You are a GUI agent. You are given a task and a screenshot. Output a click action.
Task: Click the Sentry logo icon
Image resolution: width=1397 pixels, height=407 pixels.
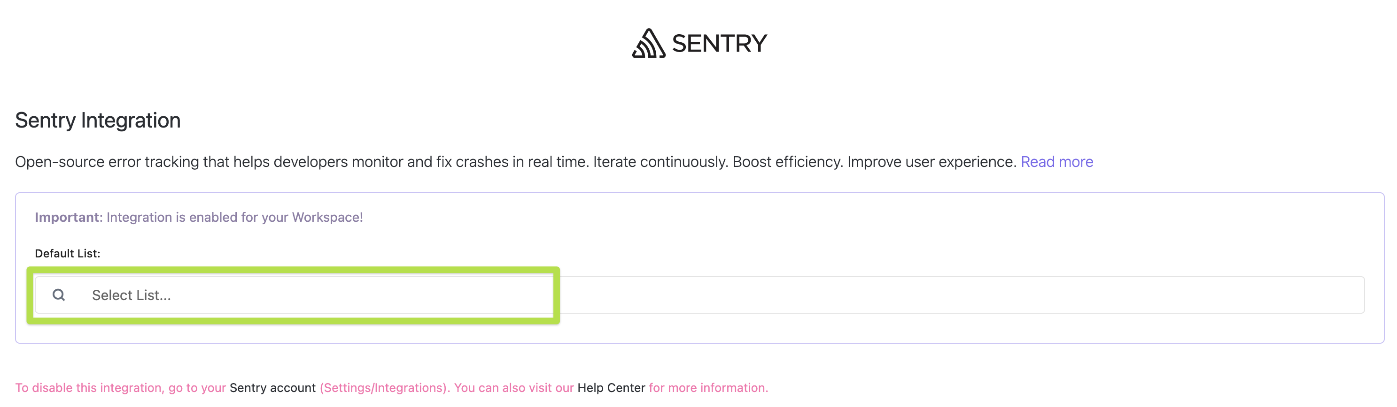(649, 43)
